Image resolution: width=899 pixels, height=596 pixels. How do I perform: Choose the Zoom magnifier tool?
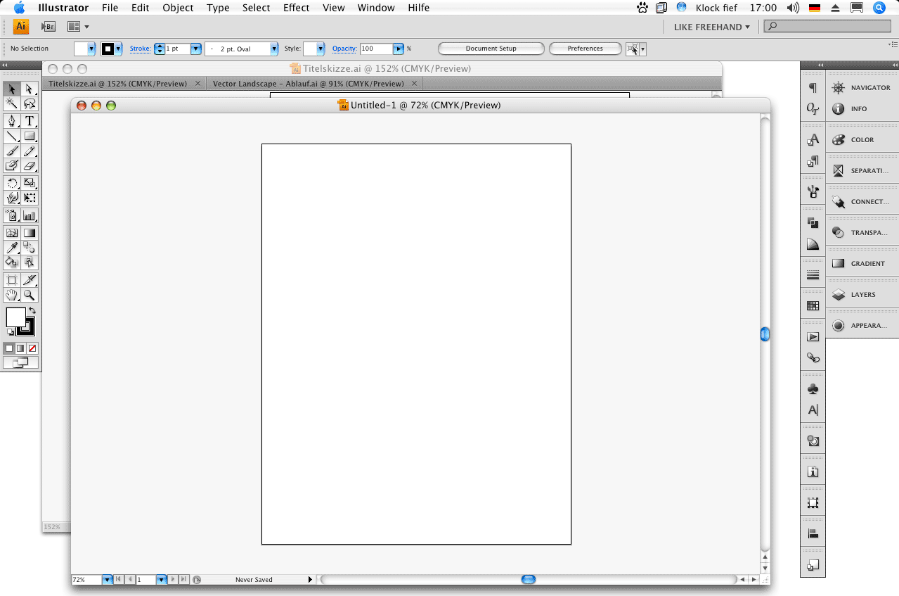[30, 296]
